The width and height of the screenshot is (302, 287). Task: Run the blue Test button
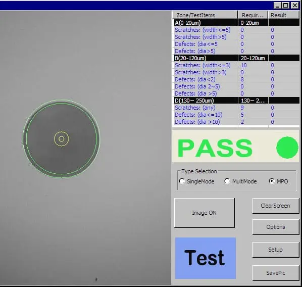click(x=206, y=258)
